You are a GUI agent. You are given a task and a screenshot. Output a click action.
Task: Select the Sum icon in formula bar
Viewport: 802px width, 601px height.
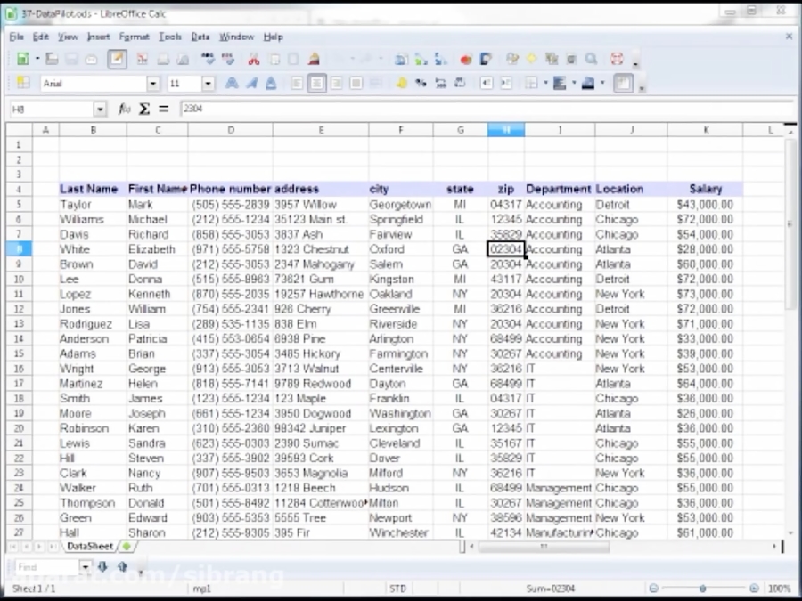[144, 109]
